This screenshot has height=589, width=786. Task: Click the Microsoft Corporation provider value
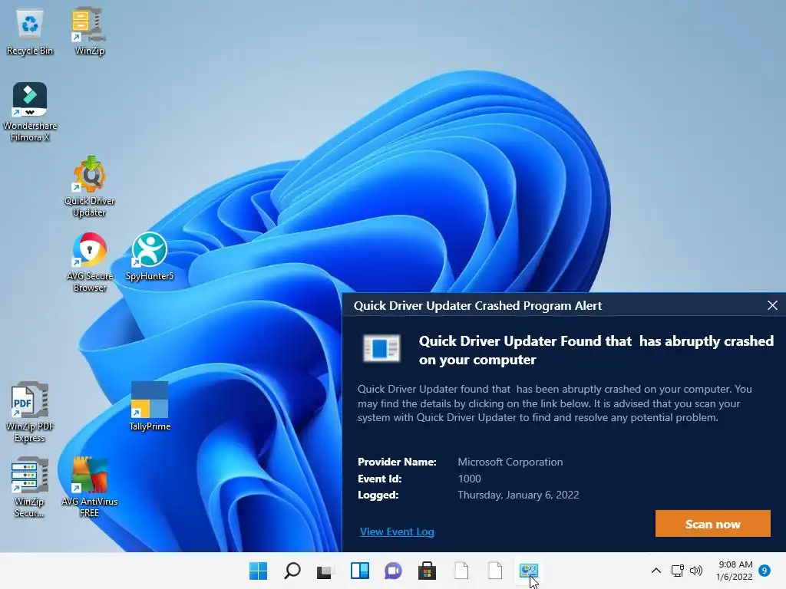510,462
